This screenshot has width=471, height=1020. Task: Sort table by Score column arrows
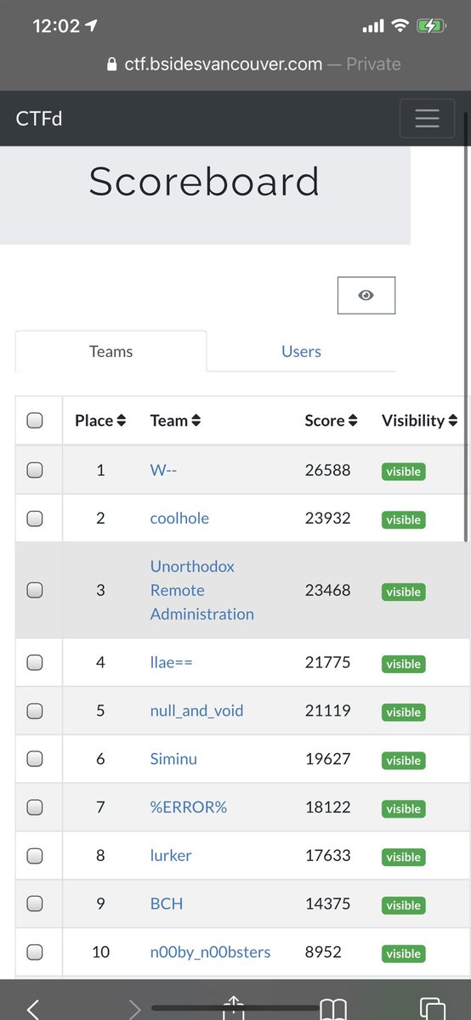353,421
